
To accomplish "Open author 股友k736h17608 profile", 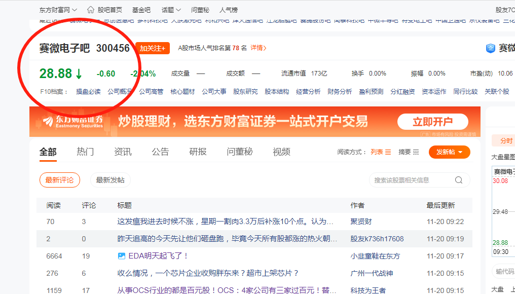I will (x=377, y=239).
